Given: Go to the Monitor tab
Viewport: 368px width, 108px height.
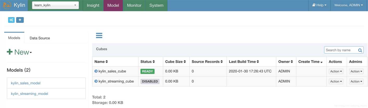Looking at the screenshot, I should 134,5.
